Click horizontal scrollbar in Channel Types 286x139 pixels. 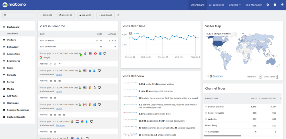coord(222,136)
